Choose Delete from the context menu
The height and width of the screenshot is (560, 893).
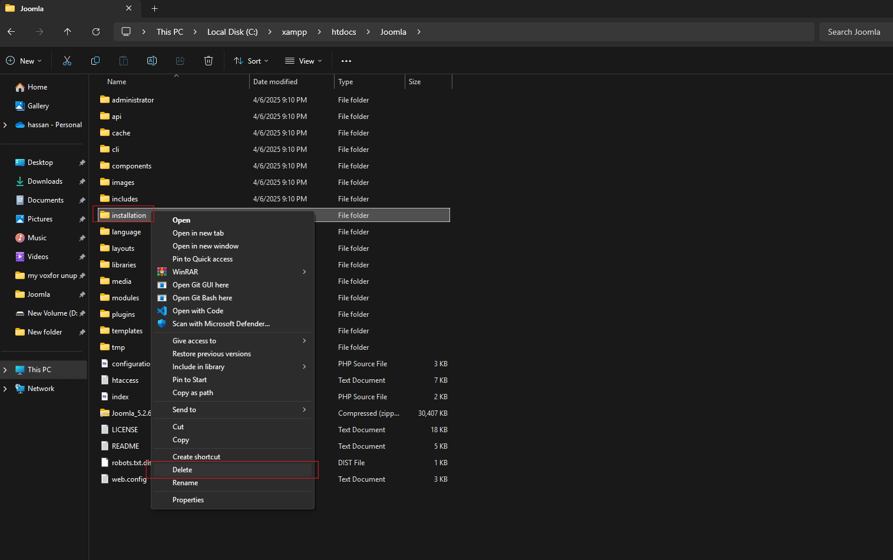[x=183, y=470]
